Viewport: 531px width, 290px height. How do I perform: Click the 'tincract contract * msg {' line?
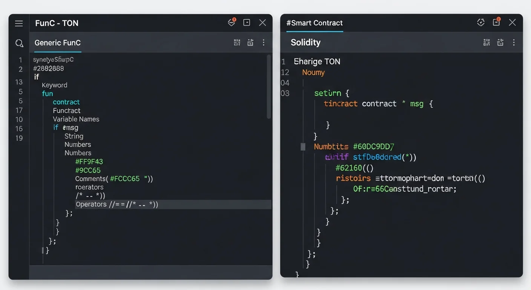[378, 104]
